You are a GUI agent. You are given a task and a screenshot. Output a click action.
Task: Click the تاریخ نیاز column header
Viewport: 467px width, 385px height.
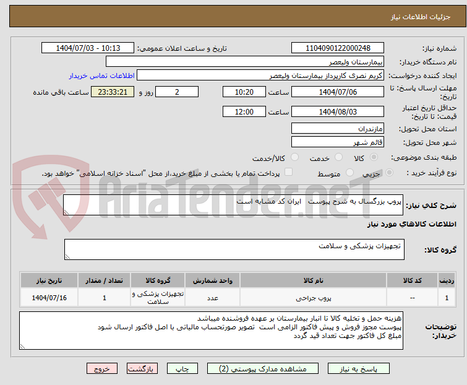pos(49,280)
